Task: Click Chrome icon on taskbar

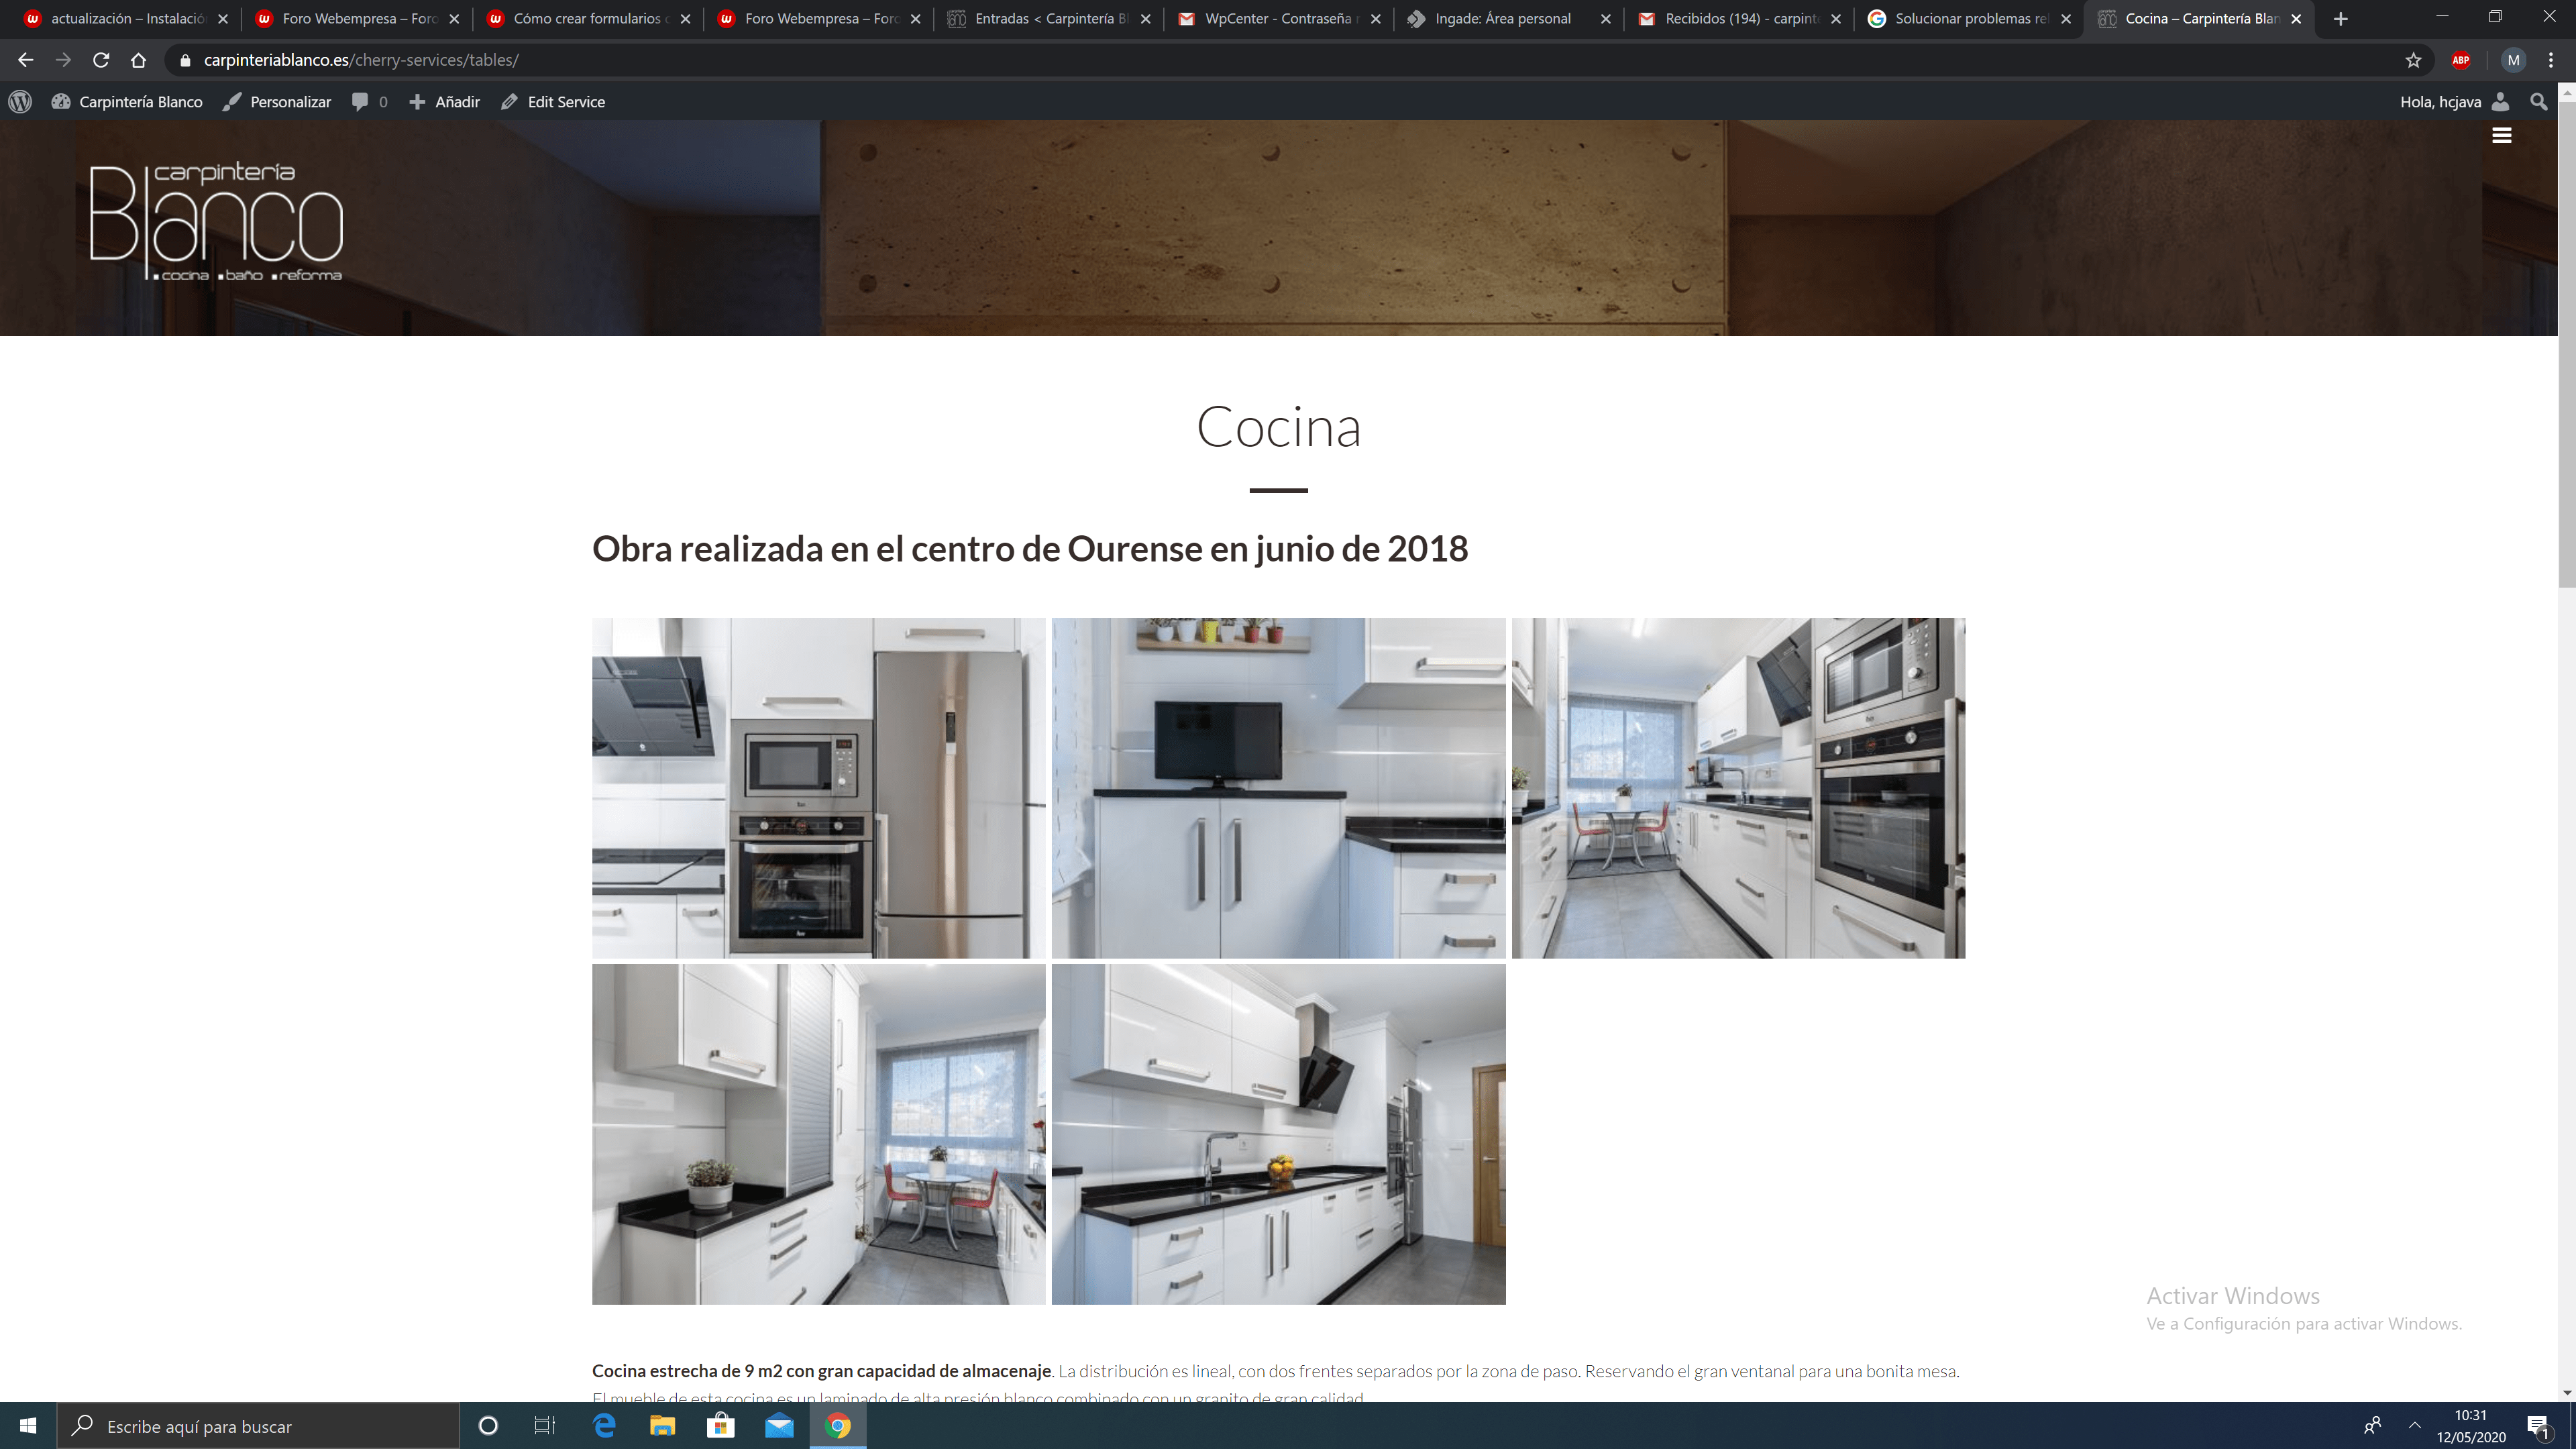Action: coord(838,1426)
